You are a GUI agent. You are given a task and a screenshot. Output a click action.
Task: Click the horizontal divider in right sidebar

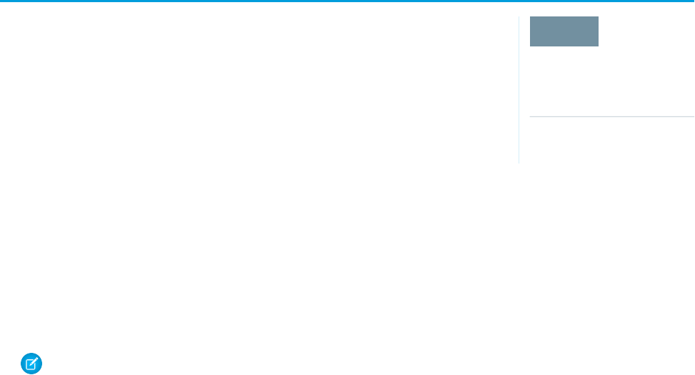[611, 116]
